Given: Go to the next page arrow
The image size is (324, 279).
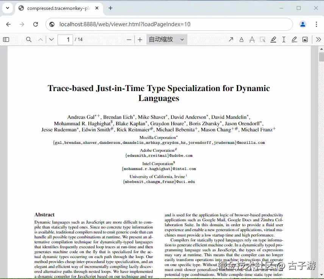Looking at the screenshot, I should (51, 39).
